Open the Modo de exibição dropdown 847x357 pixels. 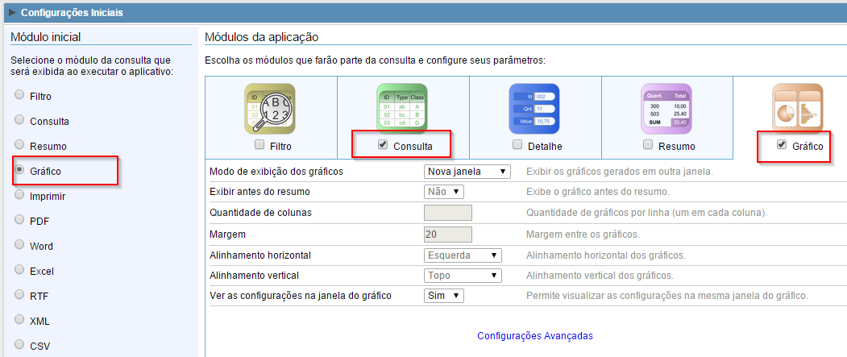click(467, 172)
